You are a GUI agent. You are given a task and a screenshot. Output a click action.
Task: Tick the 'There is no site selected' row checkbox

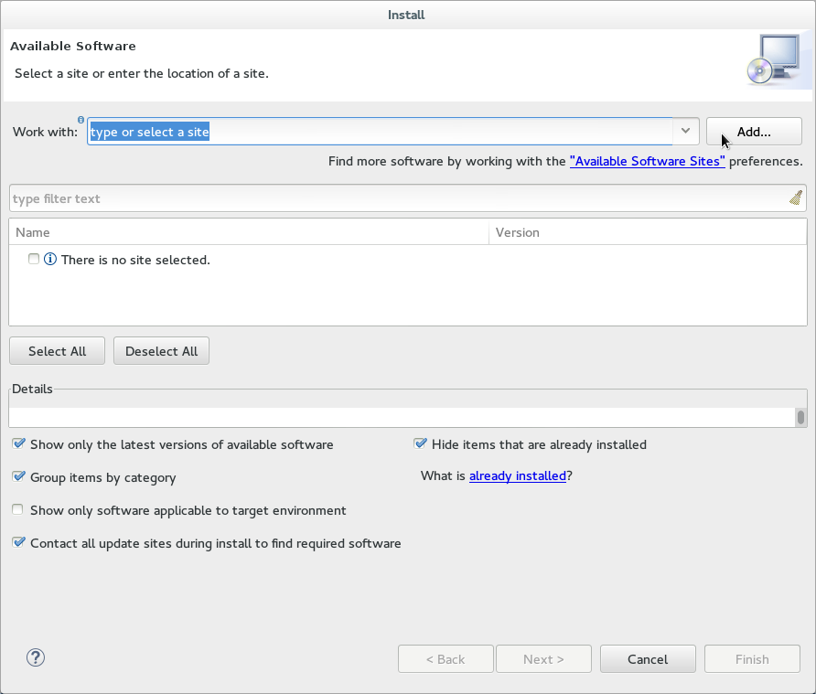click(x=34, y=259)
